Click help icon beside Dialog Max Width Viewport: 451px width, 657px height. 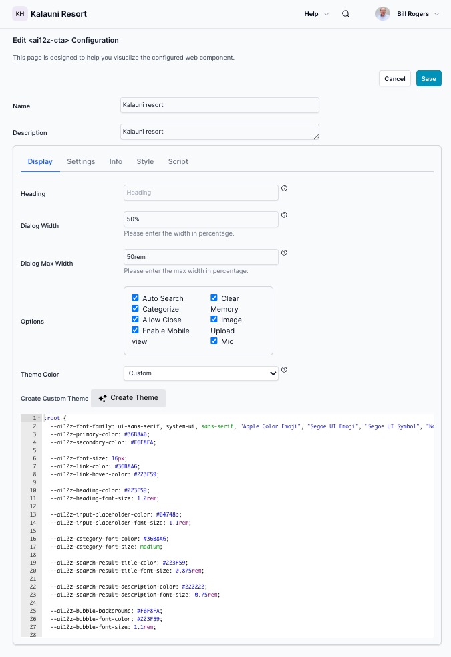pos(284,253)
